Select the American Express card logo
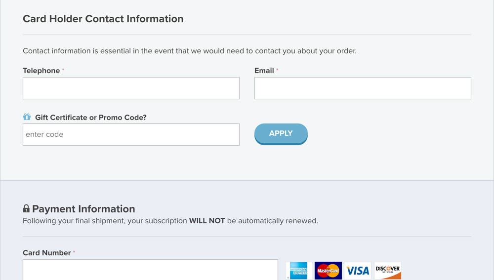This screenshot has height=280, width=494. 298,271
